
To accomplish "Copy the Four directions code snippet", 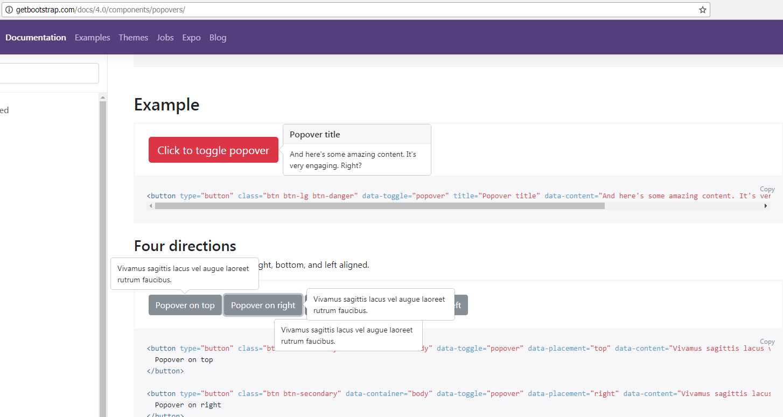I will click(767, 341).
